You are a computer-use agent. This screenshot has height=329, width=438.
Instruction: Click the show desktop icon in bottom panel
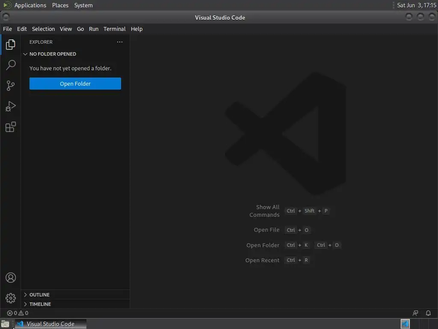5,324
